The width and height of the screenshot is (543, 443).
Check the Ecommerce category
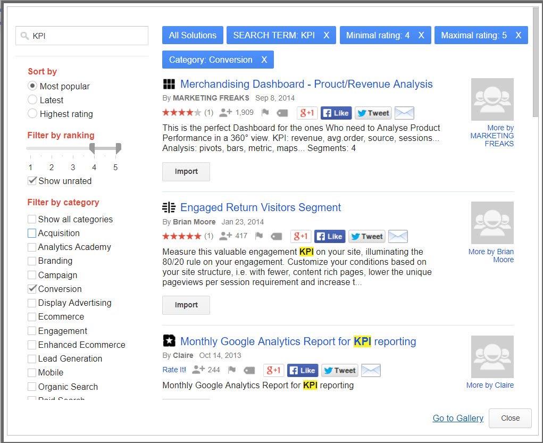tap(32, 316)
